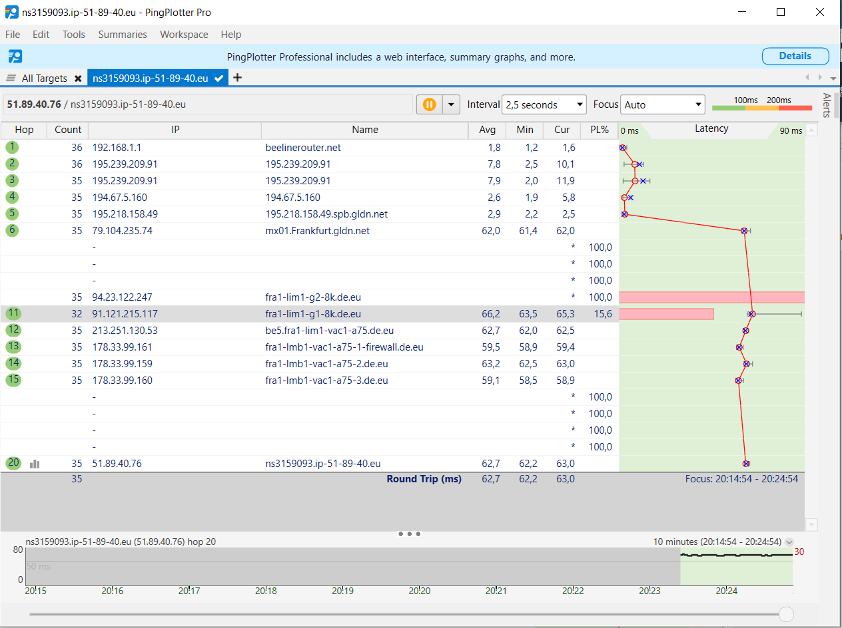The height and width of the screenshot is (628, 842).
Task: Close the All Targets tab
Action: click(x=78, y=78)
